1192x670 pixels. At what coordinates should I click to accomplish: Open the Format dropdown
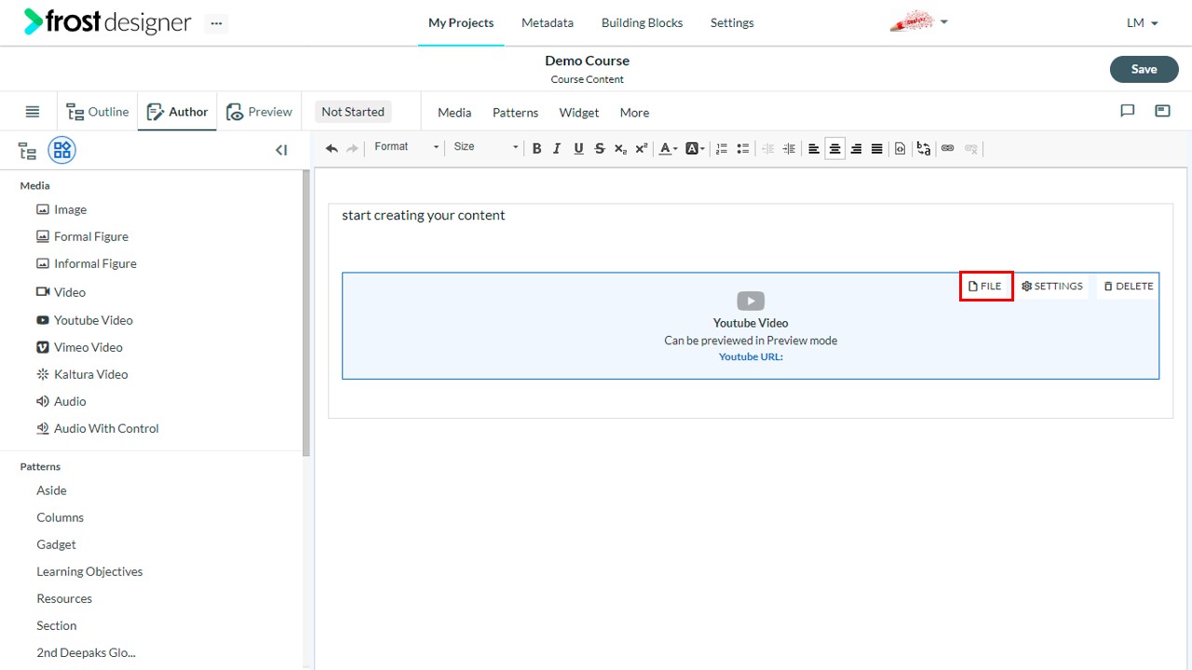coord(406,147)
